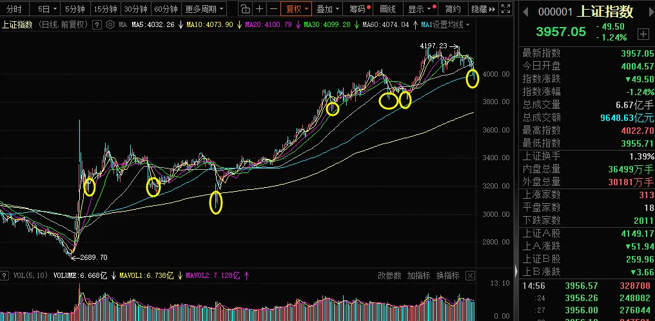Image resolution: width=655 pixels, height=321 pixels.
Task: Open the 5日 period dropdown
Action: coord(47,9)
